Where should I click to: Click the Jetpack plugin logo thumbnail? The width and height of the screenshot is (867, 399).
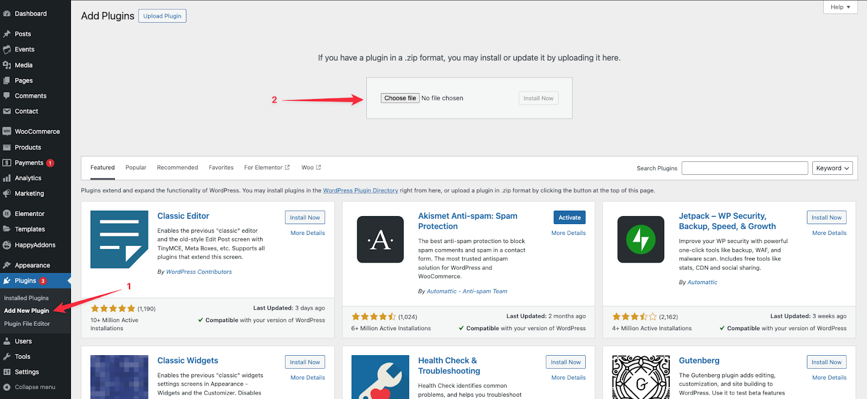641,239
